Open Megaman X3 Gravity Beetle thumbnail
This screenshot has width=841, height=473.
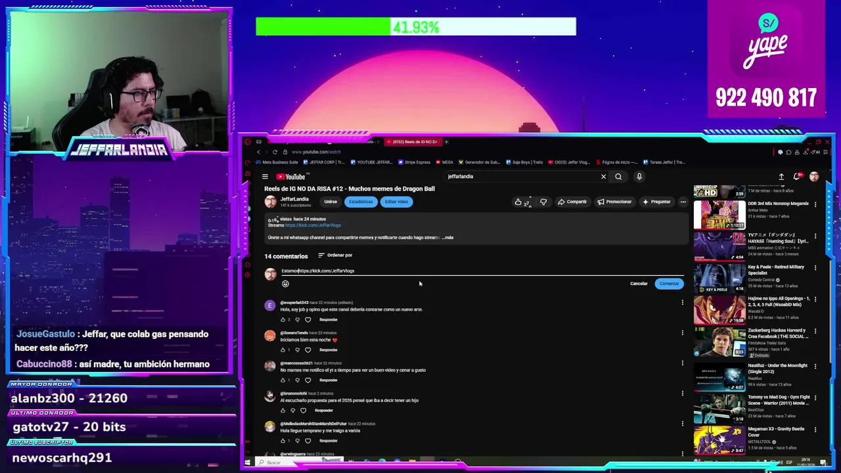[x=719, y=440]
